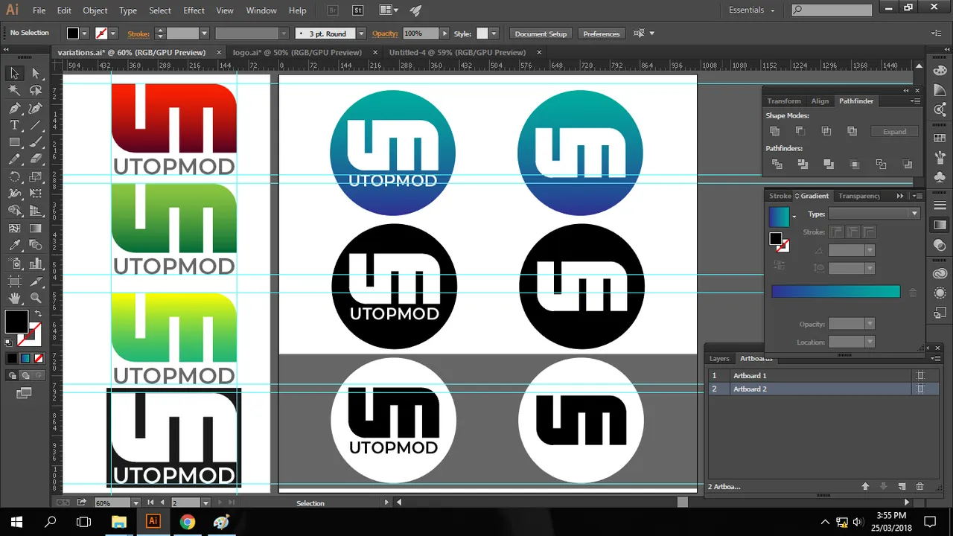The width and height of the screenshot is (953, 536).
Task: Select the Paintbrush tool
Action: click(x=35, y=142)
